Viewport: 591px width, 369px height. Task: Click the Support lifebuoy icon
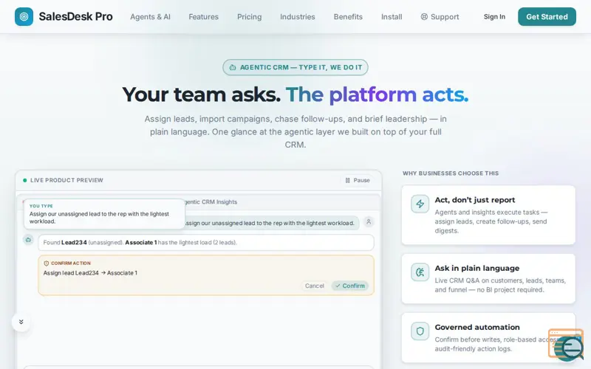point(424,16)
